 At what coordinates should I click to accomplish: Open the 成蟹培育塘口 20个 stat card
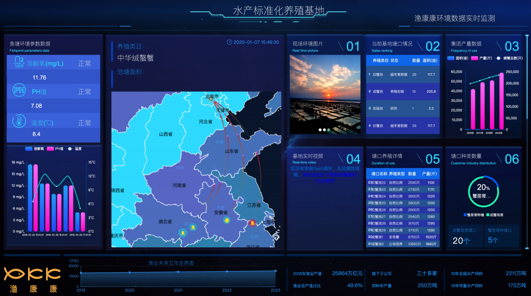click(x=464, y=236)
